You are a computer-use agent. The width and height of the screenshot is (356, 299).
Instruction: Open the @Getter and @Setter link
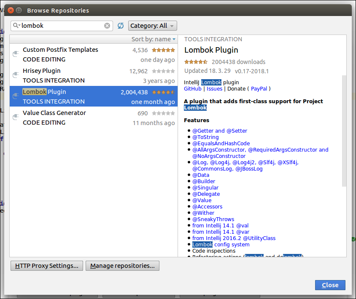click(x=220, y=131)
